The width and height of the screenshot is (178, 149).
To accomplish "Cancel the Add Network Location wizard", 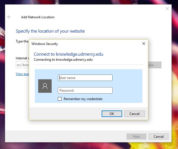I will click(x=158, y=137).
